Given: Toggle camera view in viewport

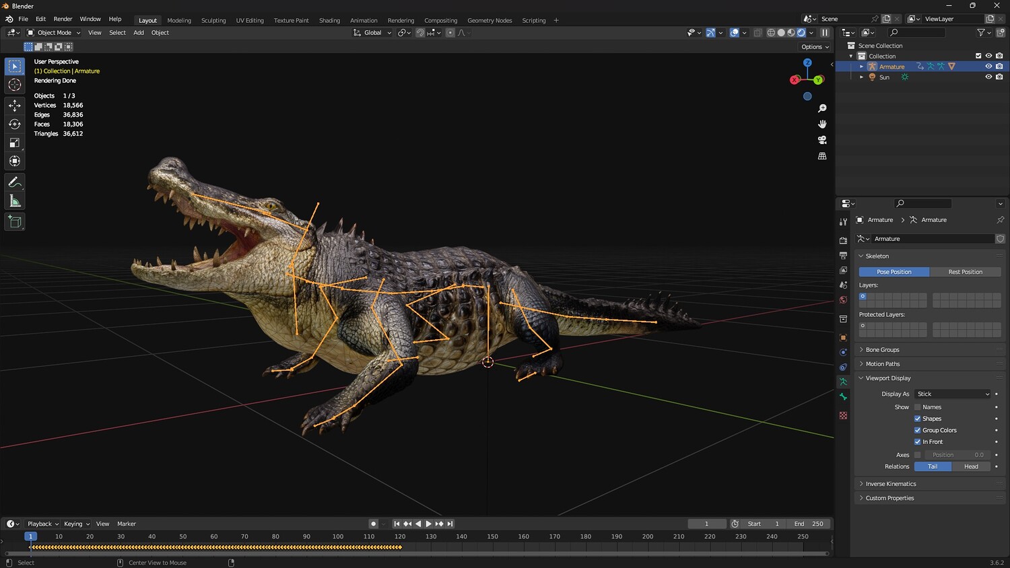Looking at the screenshot, I should click(822, 140).
